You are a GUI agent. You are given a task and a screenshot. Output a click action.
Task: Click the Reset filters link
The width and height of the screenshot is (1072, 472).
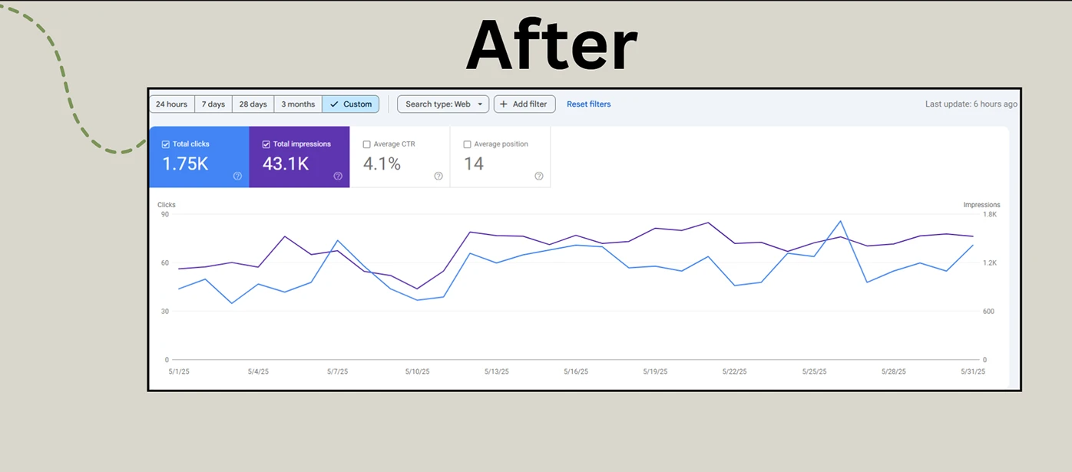coord(589,104)
